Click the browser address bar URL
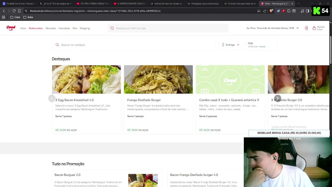Image resolution: width=332 pixels, height=187 pixels. [95, 11]
